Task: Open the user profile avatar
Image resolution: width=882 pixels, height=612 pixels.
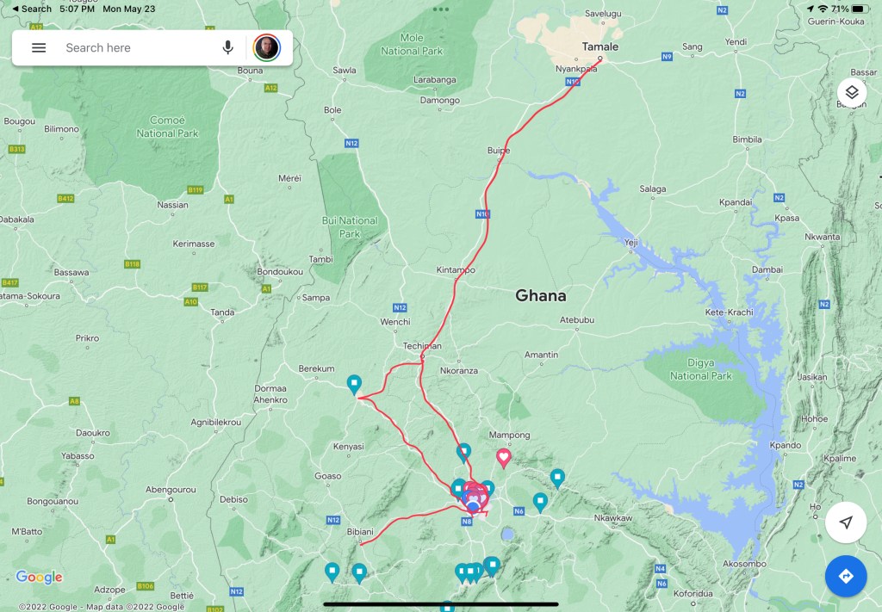Action: point(267,47)
